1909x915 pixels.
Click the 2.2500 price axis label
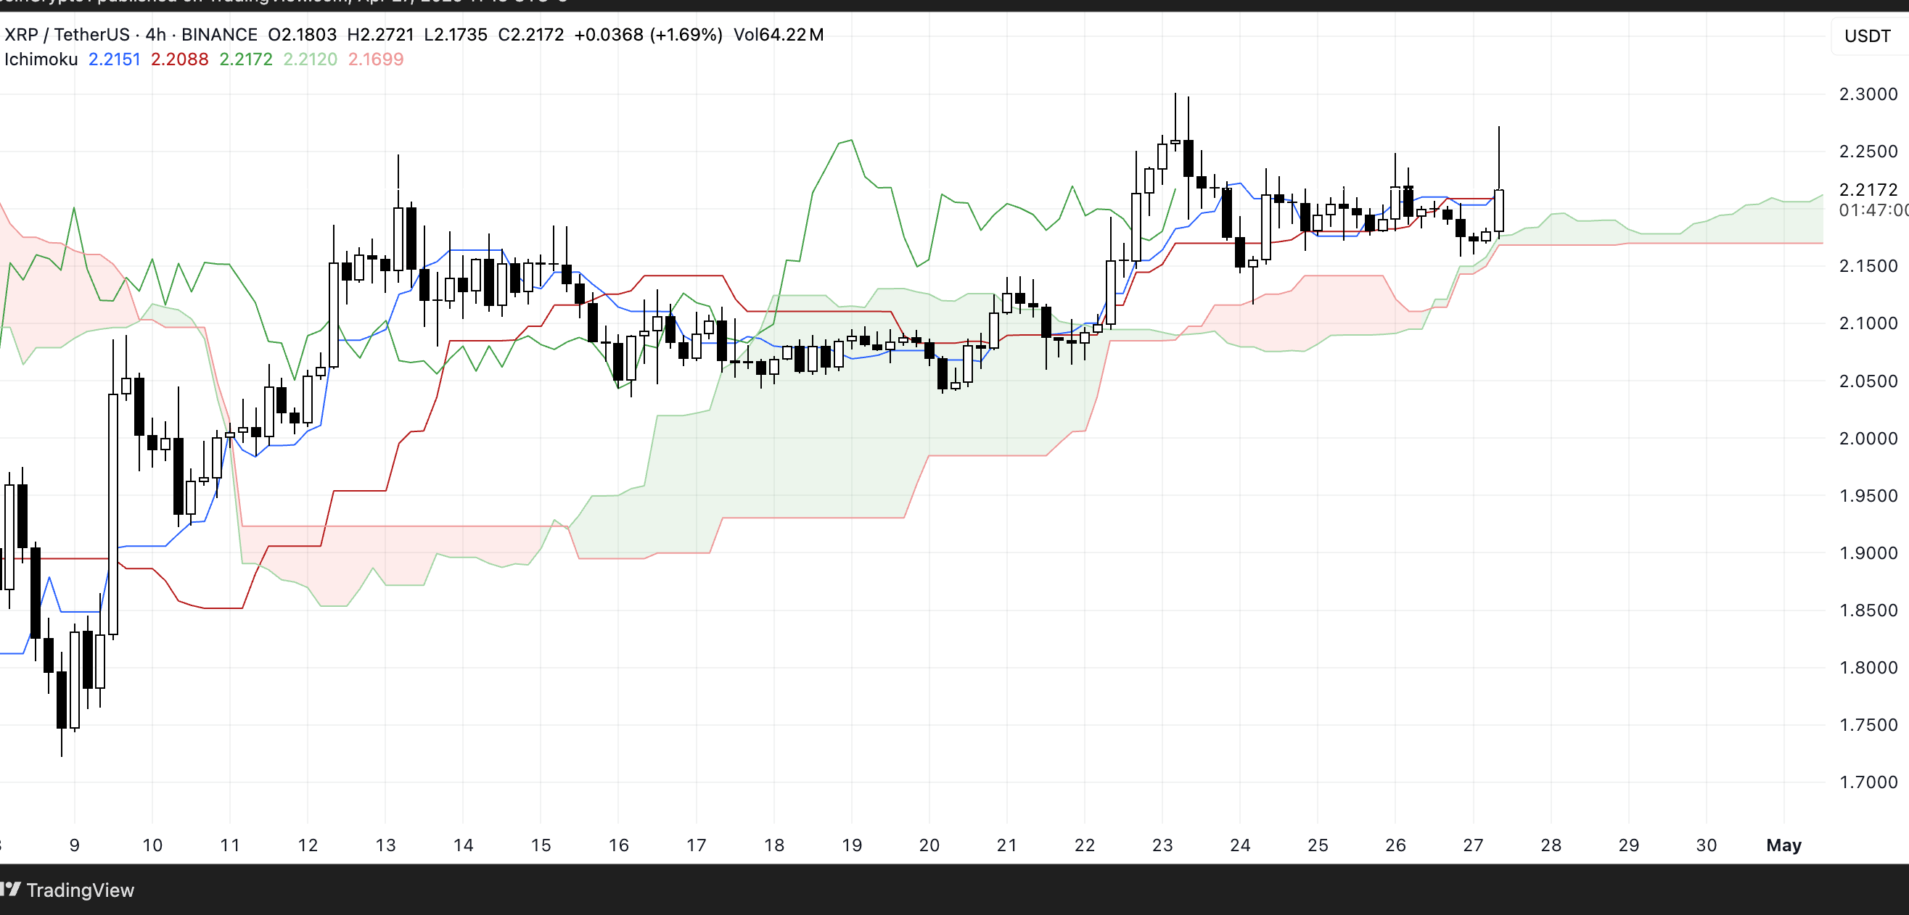pyautogui.click(x=1868, y=151)
